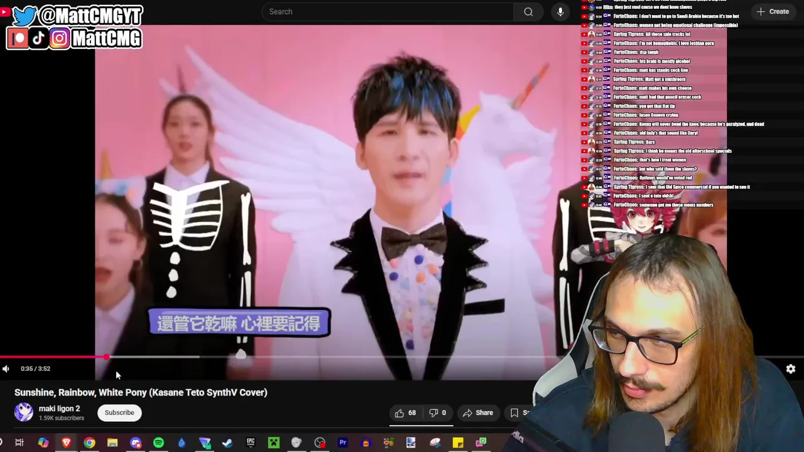Open Google Chrome from taskbar
804x452 pixels.
point(89,443)
